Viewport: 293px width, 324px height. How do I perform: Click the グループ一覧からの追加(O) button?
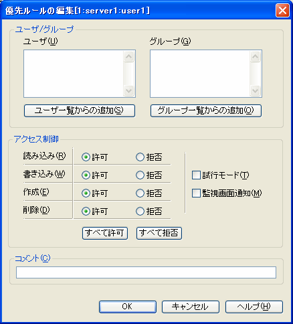tap(206, 110)
